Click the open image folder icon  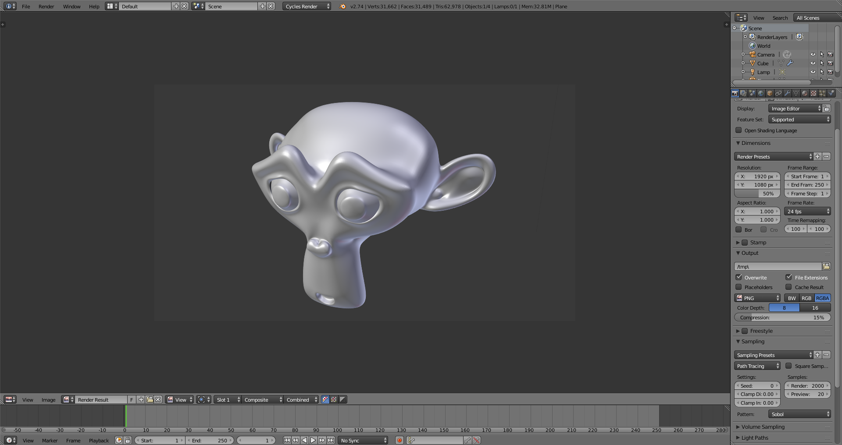tap(150, 399)
